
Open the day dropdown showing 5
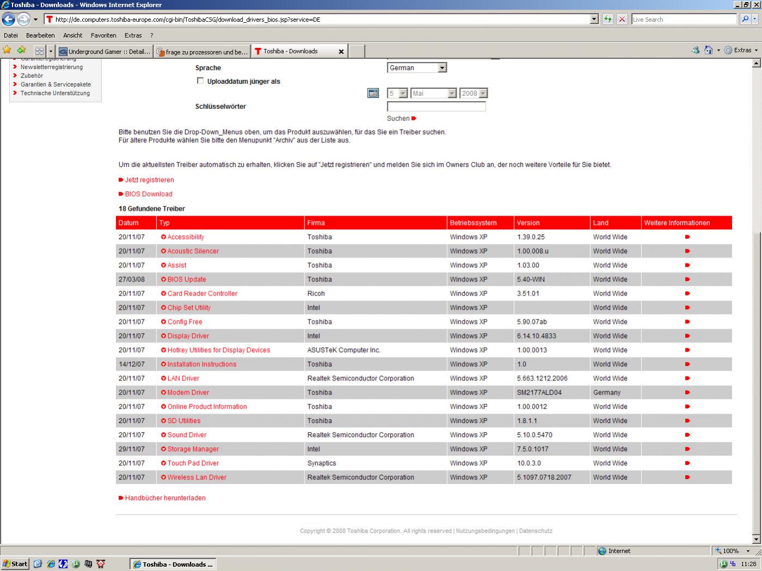click(397, 93)
